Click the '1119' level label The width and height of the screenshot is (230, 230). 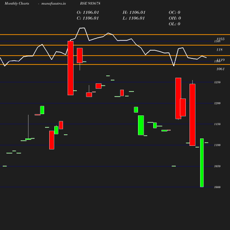tap(221, 60)
